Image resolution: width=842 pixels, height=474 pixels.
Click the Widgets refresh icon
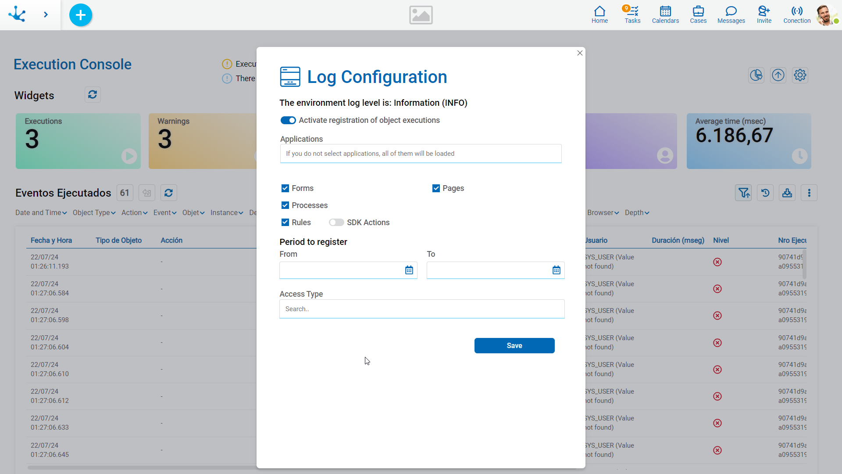coord(92,95)
